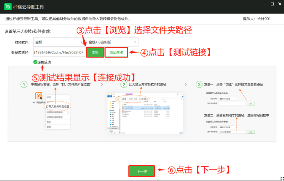The width and height of the screenshot is (284, 181).
Task: Click the 方法二 instruction text
Action: pos(236,115)
